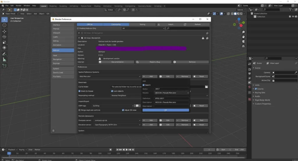Click the viewport zoom magnifier icon

(x=243, y=32)
